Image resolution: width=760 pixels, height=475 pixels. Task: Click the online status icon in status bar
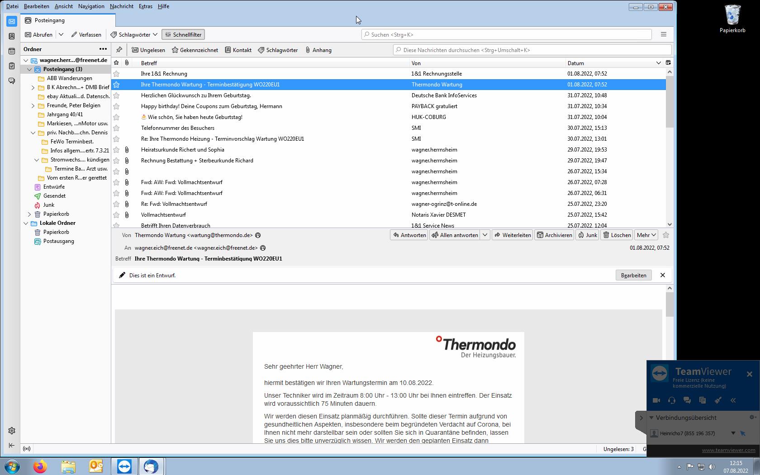pos(27,449)
